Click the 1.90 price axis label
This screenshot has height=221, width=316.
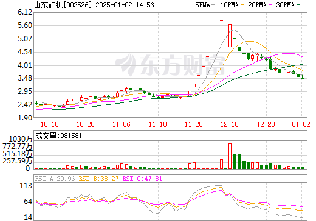[25, 118]
